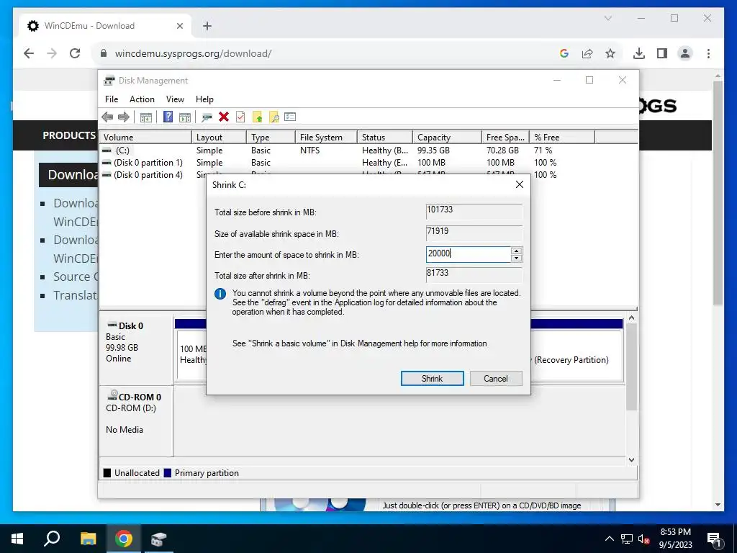Click the share page icon in address bar
Screen dimensions: 737x553
coord(587,53)
